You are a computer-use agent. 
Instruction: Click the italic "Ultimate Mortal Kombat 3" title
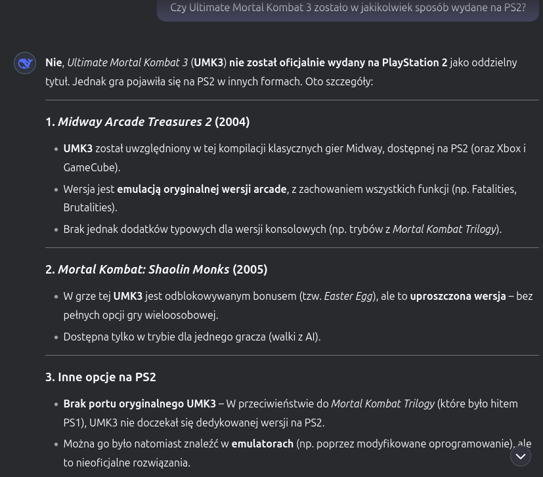tap(127, 63)
